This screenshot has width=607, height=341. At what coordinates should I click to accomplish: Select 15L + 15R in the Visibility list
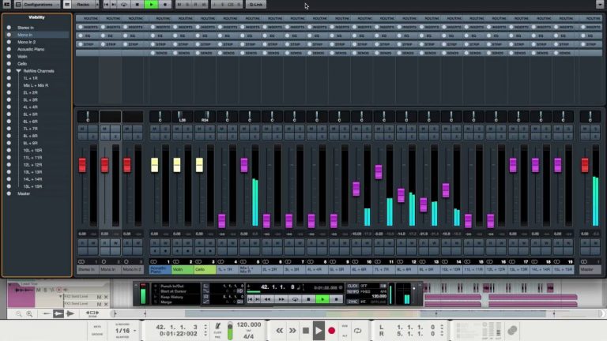coord(32,186)
